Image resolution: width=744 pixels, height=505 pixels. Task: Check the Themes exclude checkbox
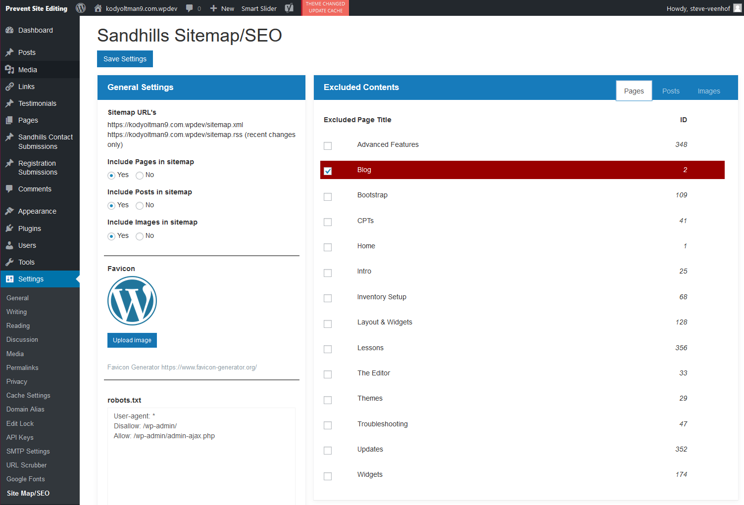coord(328,400)
